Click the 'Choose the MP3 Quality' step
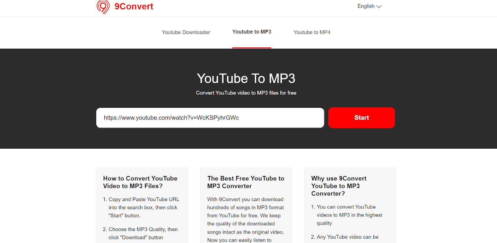 coord(141,233)
